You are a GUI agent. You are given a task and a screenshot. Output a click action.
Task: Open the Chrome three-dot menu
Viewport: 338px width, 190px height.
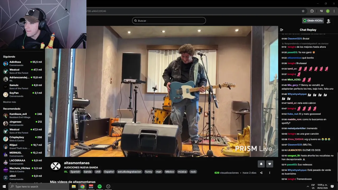(x=334, y=11)
